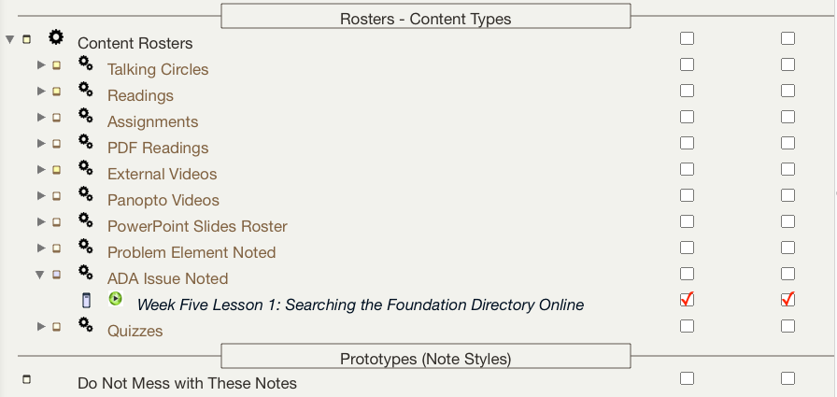Tick the second checkbox in Content Rosters row
Viewport: 837px width, 397px height.
(x=787, y=38)
